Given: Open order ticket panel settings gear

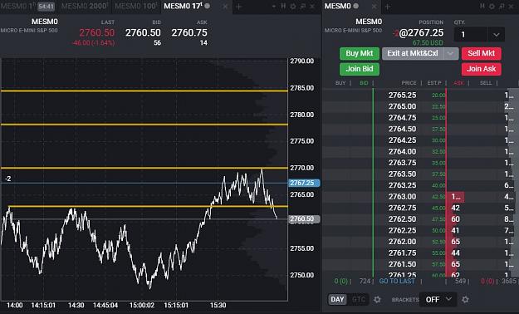Looking at the screenshot, I should (492, 7).
